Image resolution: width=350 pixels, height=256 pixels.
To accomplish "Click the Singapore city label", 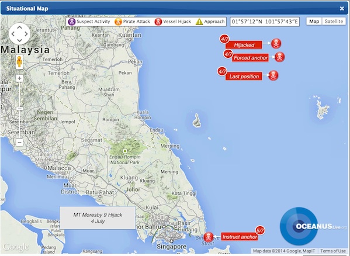I will [171, 247].
